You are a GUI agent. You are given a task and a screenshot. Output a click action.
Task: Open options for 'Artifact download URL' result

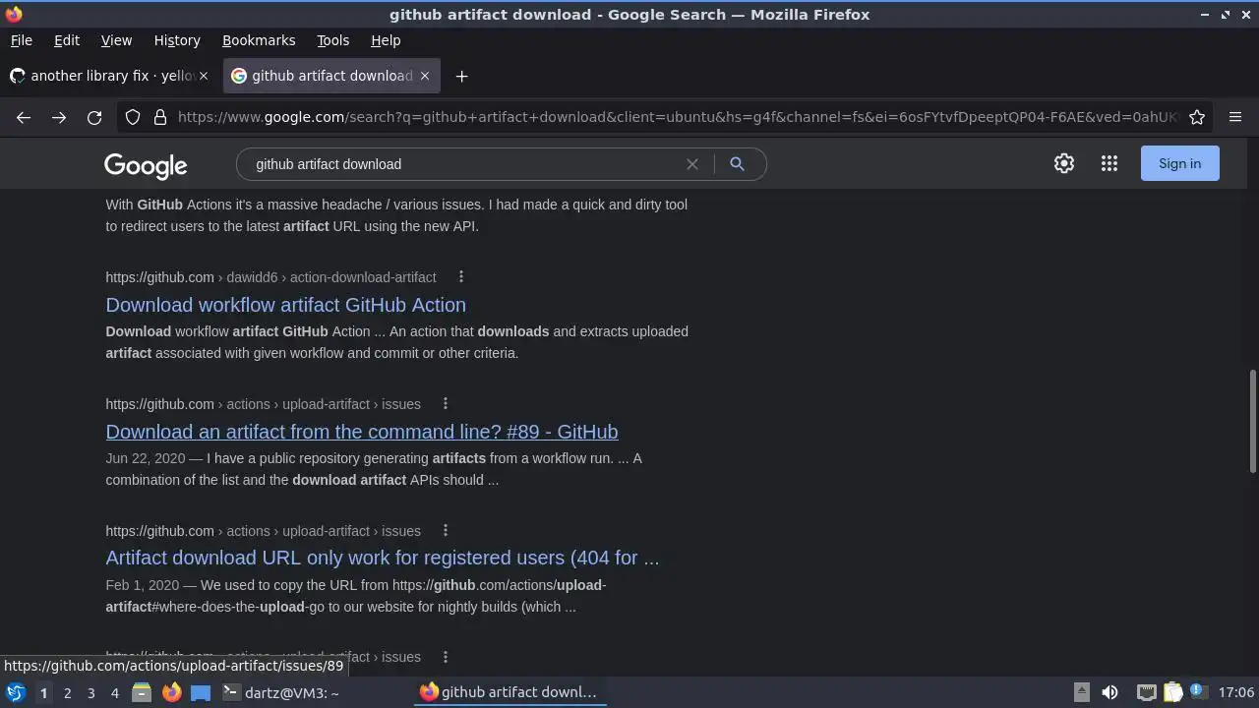(445, 531)
